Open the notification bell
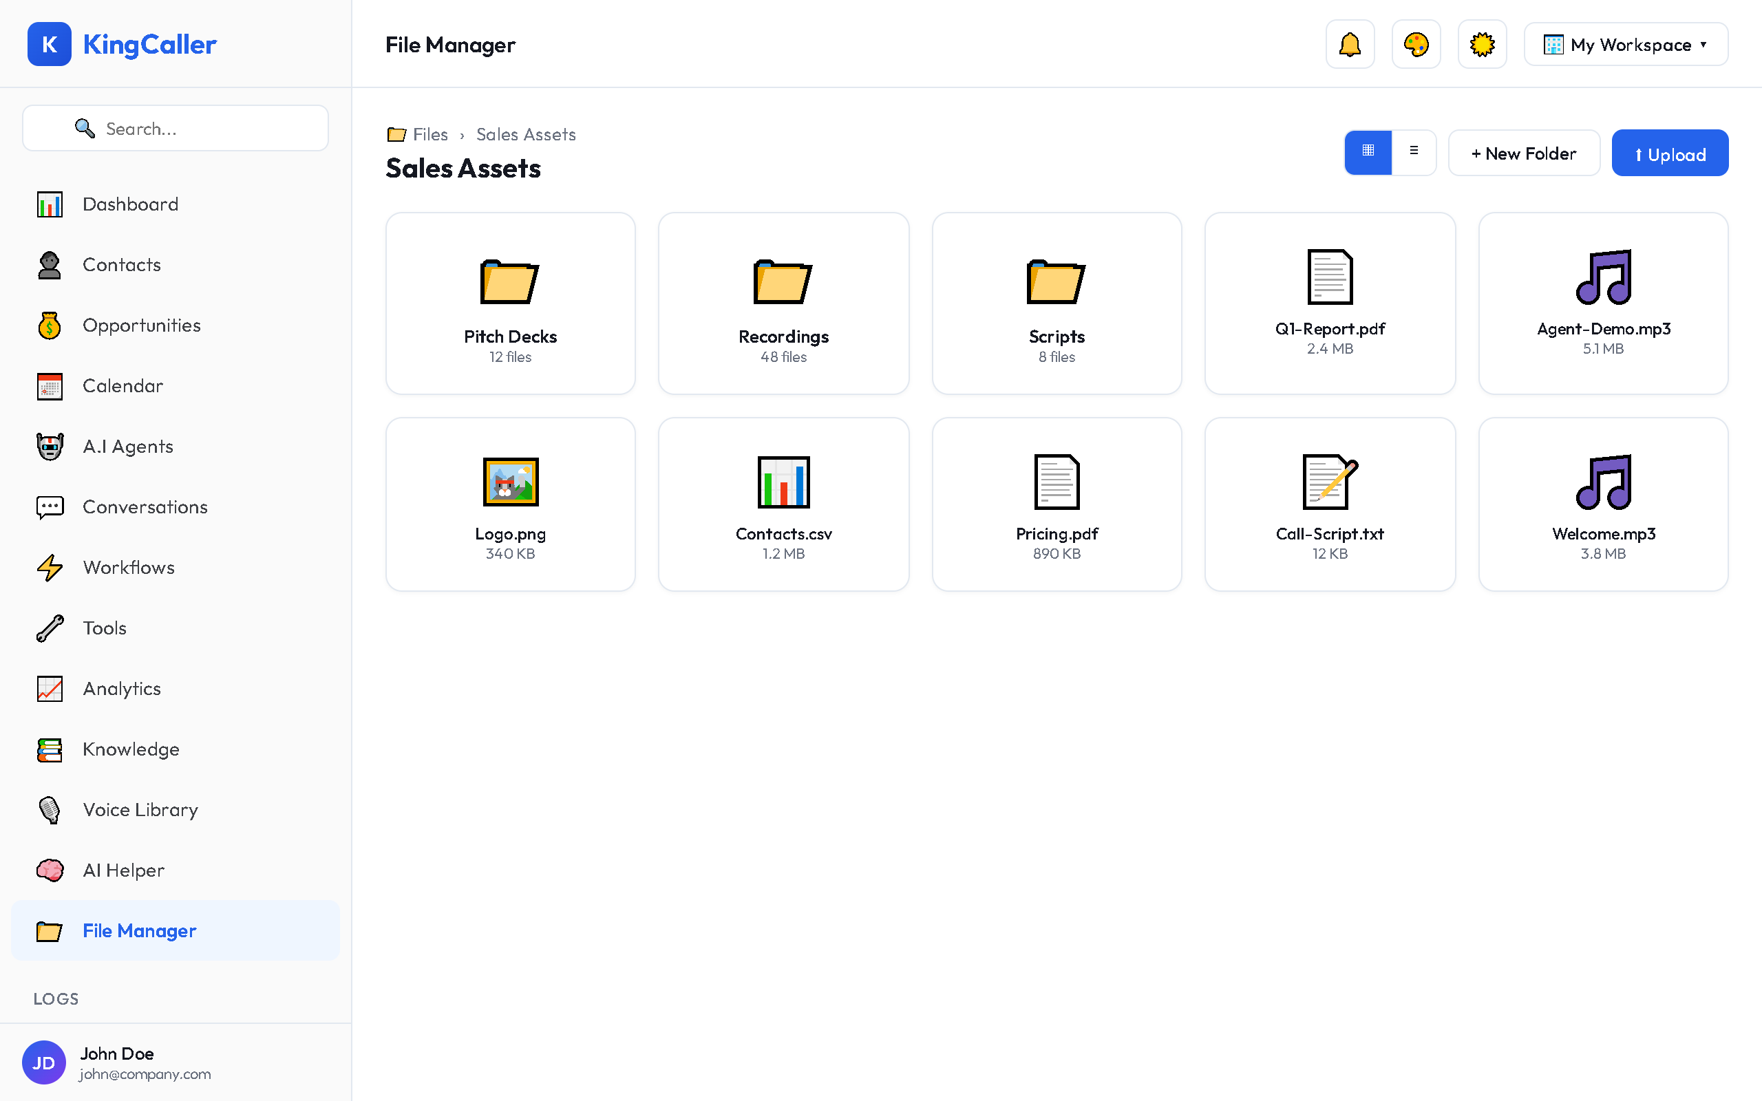This screenshot has height=1101, width=1762. coord(1349,43)
